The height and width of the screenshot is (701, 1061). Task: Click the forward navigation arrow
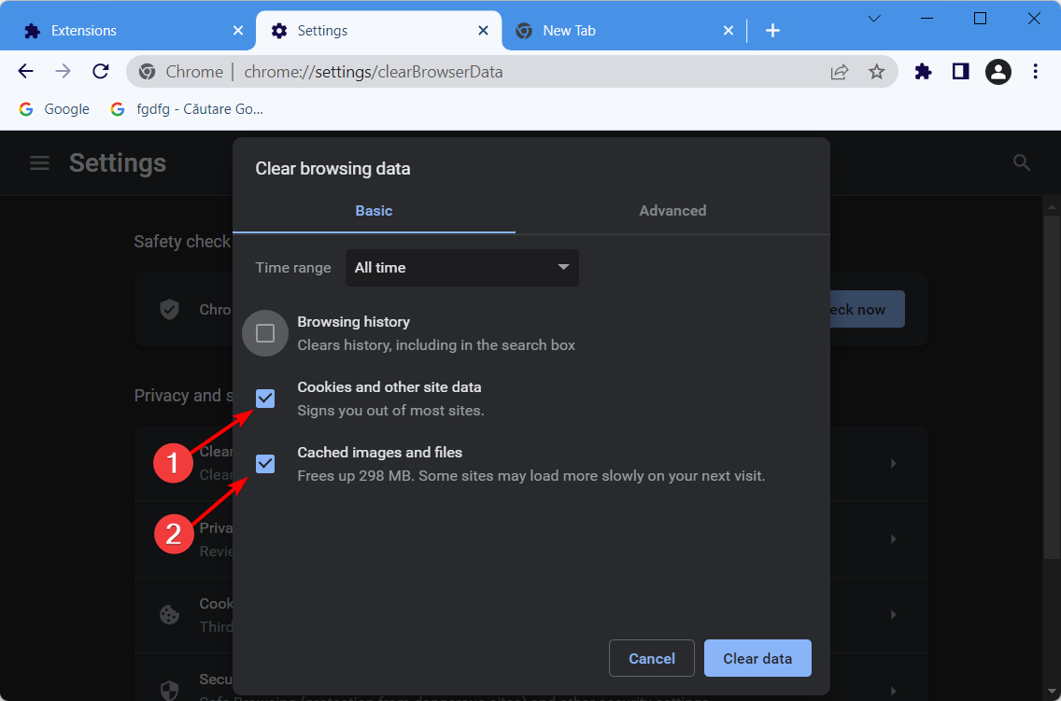pyautogui.click(x=63, y=71)
